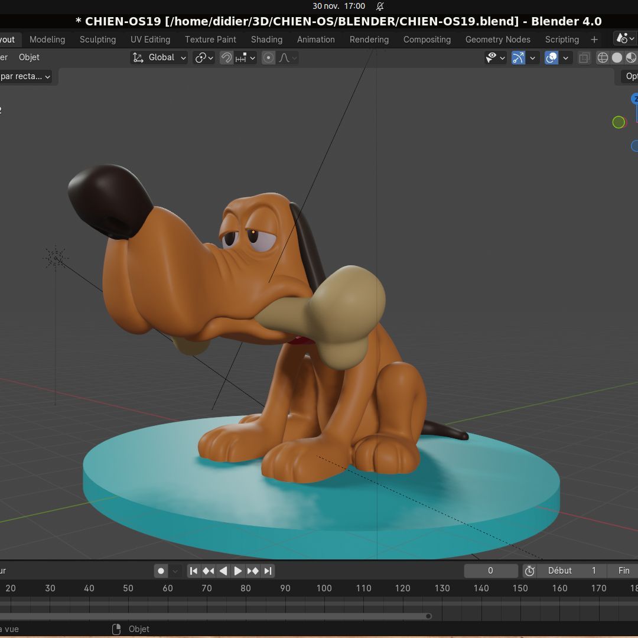Jump to timeline end frame
Viewport: 638px width, 638px height.
tap(268, 571)
